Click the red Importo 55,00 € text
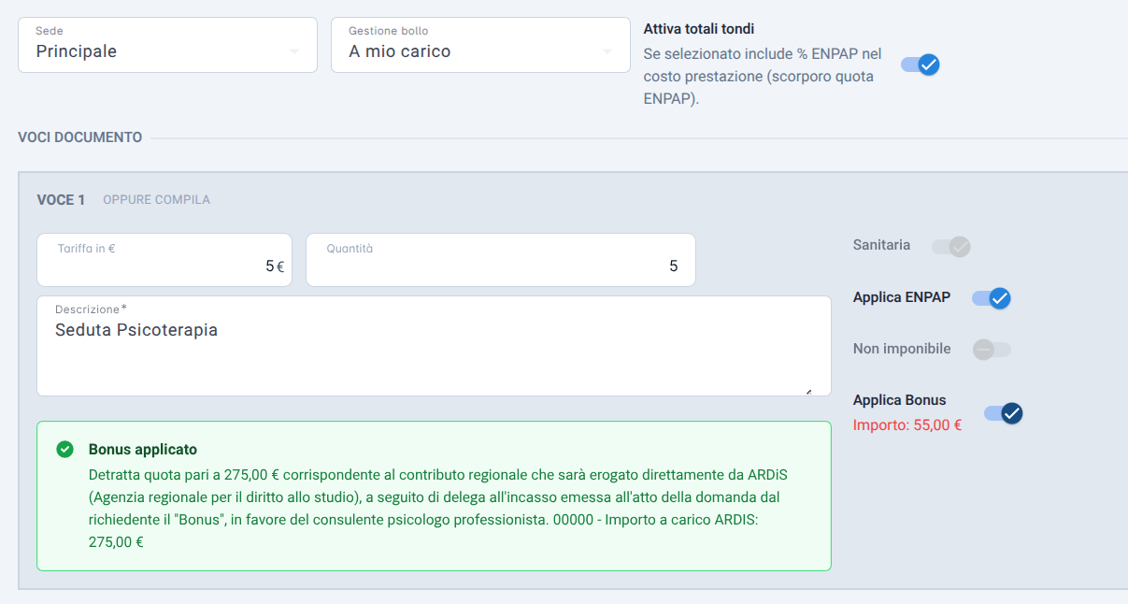The width and height of the screenshot is (1128, 604). tap(907, 425)
